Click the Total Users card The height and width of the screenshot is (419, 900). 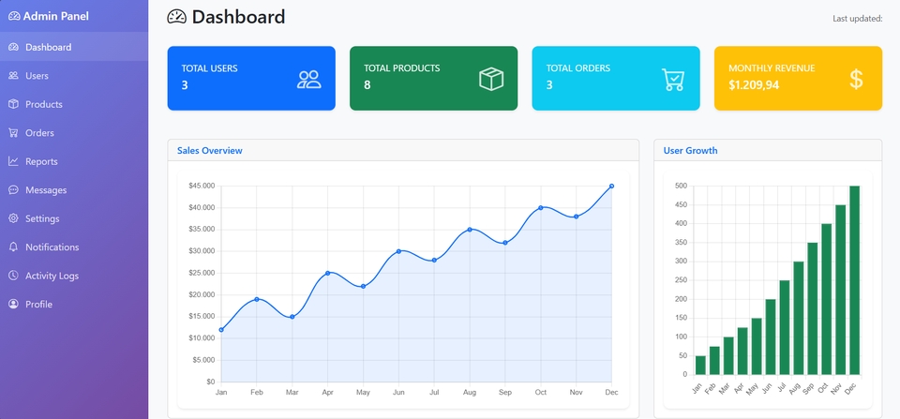coord(250,79)
